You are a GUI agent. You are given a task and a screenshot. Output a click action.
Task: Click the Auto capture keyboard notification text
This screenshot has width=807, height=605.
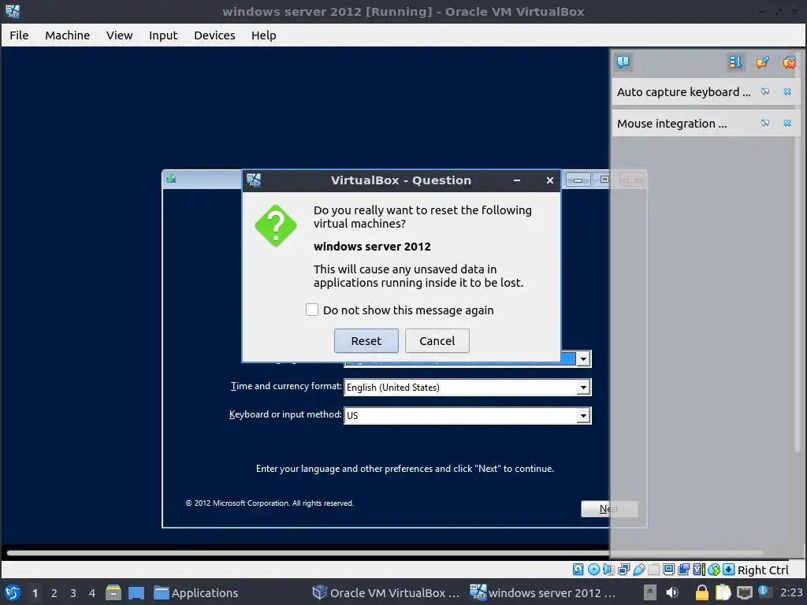[x=683, y=92]
